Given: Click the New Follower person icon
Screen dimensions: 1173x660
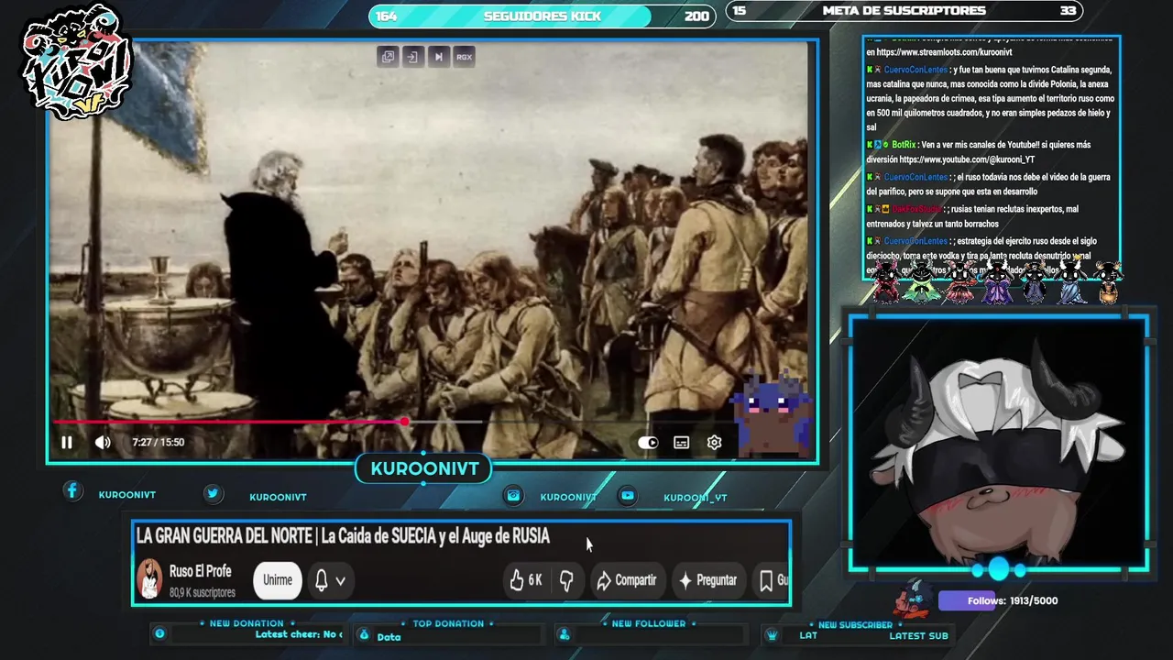Looking at the screenshot, I should 565,634.
